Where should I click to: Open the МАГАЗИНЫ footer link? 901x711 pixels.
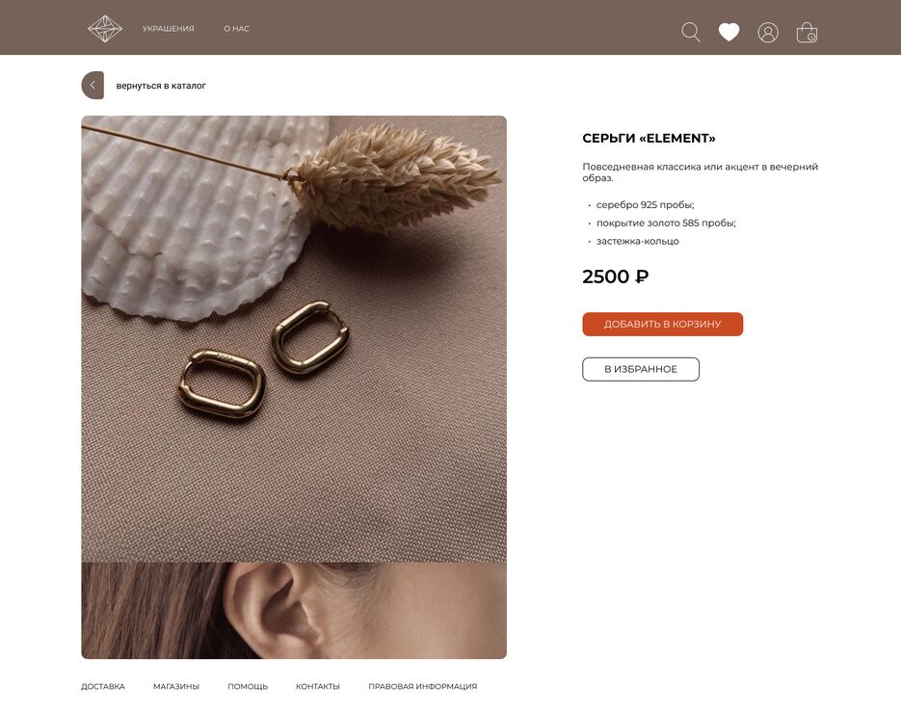click(x=175, y=686)
